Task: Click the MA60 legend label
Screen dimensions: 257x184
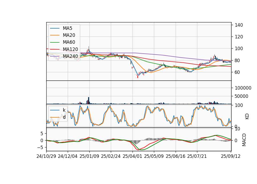Action: click(69, 42)
